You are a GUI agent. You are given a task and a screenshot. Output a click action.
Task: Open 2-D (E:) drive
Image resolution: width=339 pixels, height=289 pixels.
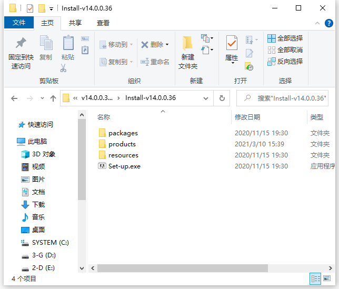point(38,268)
